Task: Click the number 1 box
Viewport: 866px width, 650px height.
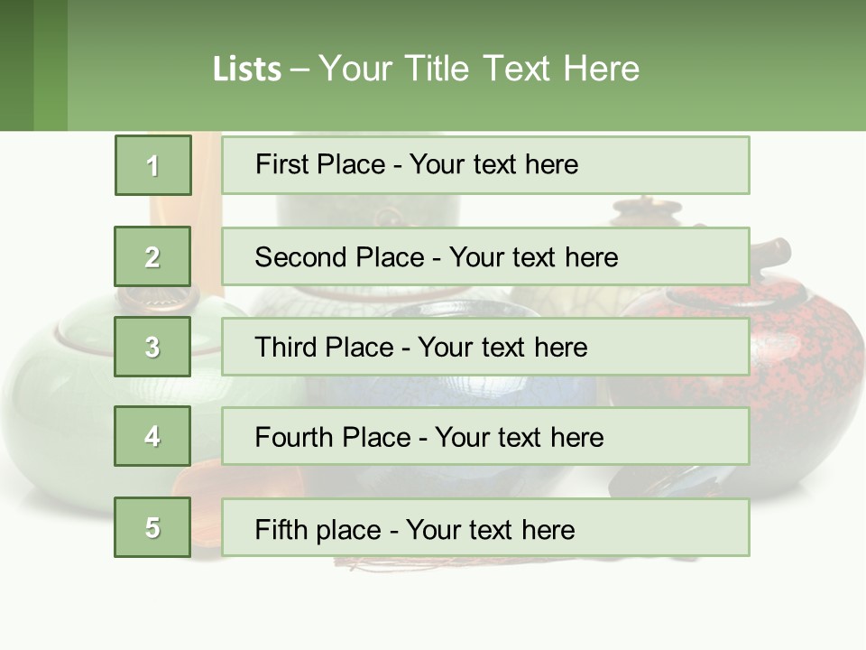Action: [153, 165]
